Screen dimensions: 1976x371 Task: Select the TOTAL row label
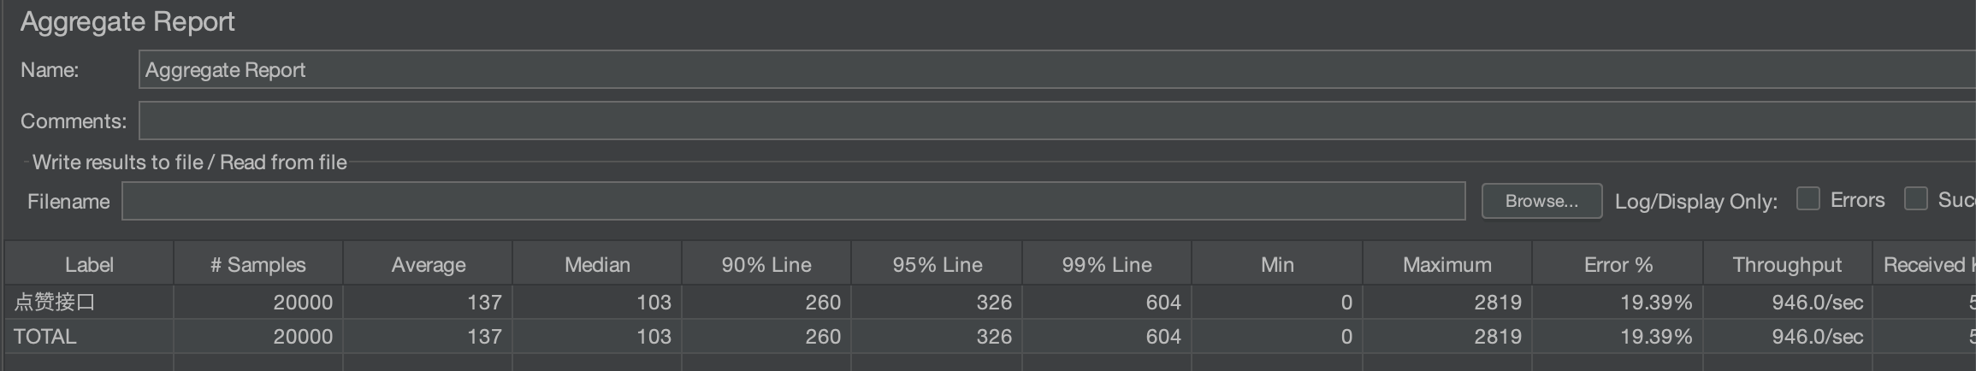[x=44, y=337]
